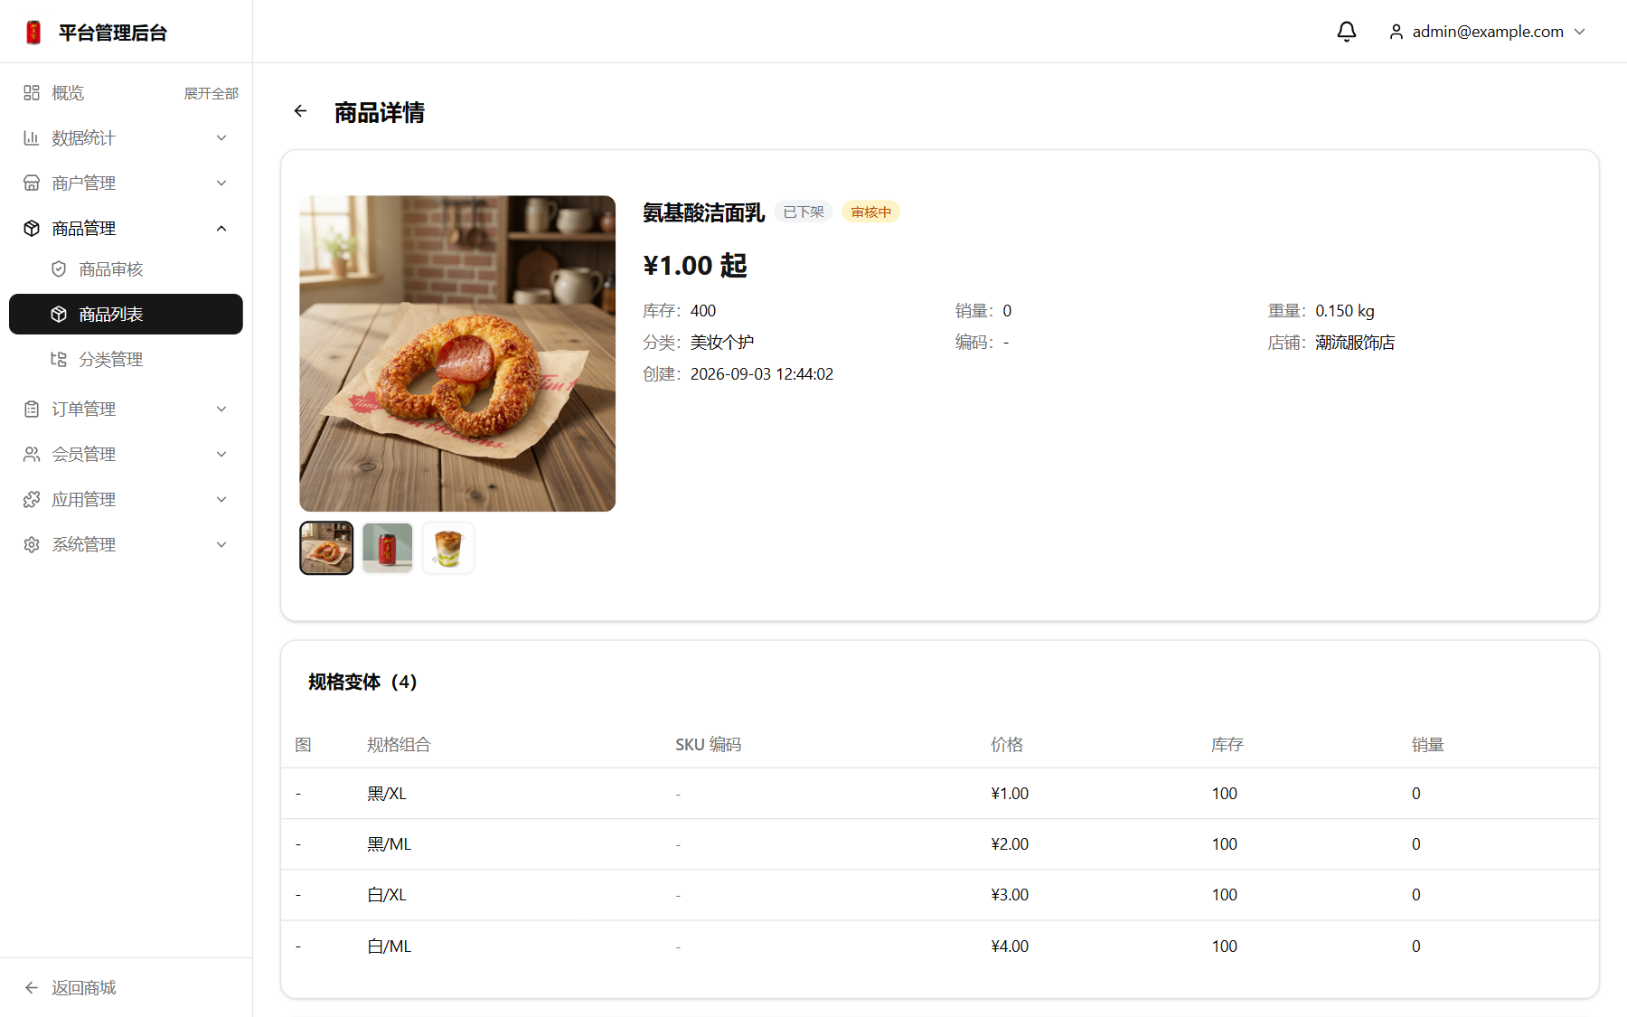Open the 商品审核 menu item

[x=126, y=268]
